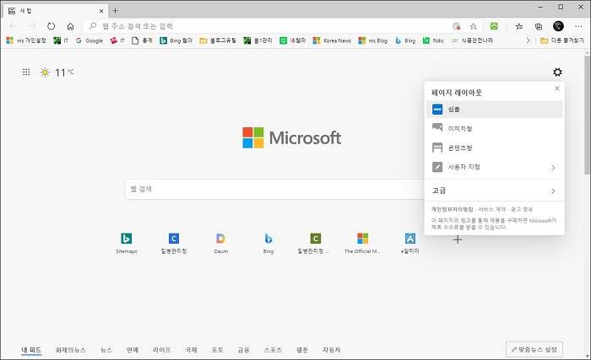Switch to the 스포츠 feed tab
The image size is (591, 360).
point(273,350)
